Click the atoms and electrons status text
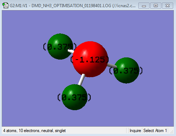The width and height of the screenshot is (176, 136). (x=34, y=131)
